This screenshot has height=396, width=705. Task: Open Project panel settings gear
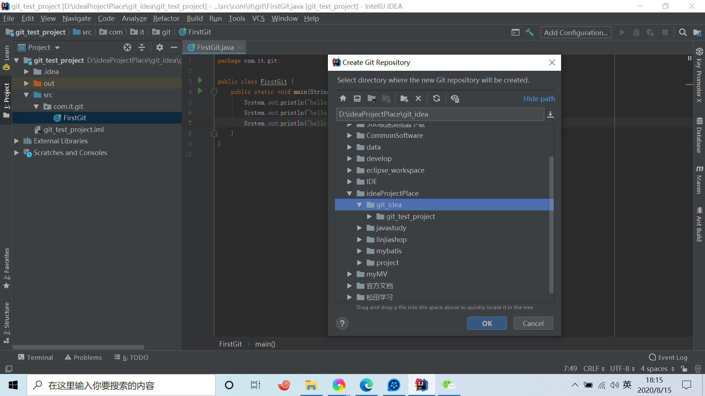click(159, 47)
